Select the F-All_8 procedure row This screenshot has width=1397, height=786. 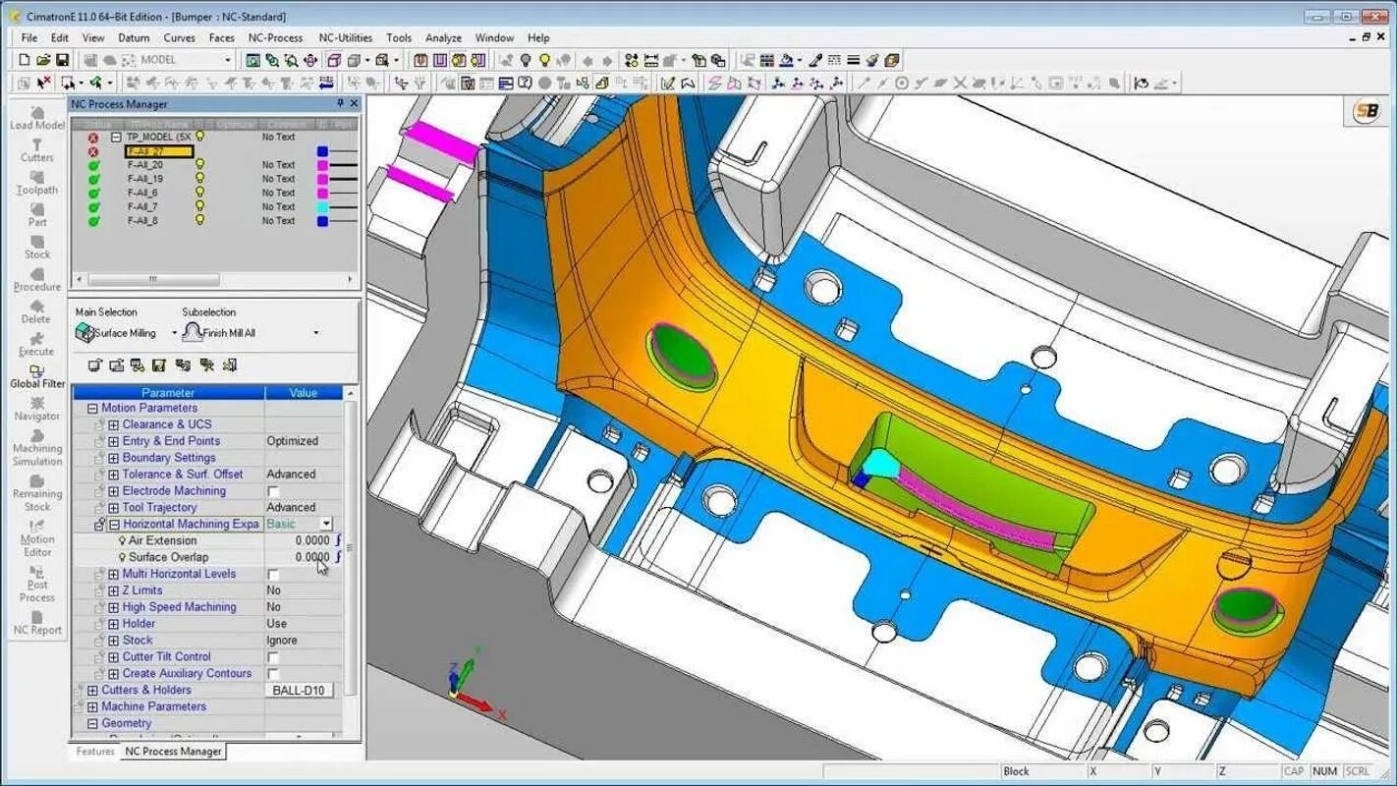[x=142, y=221]
